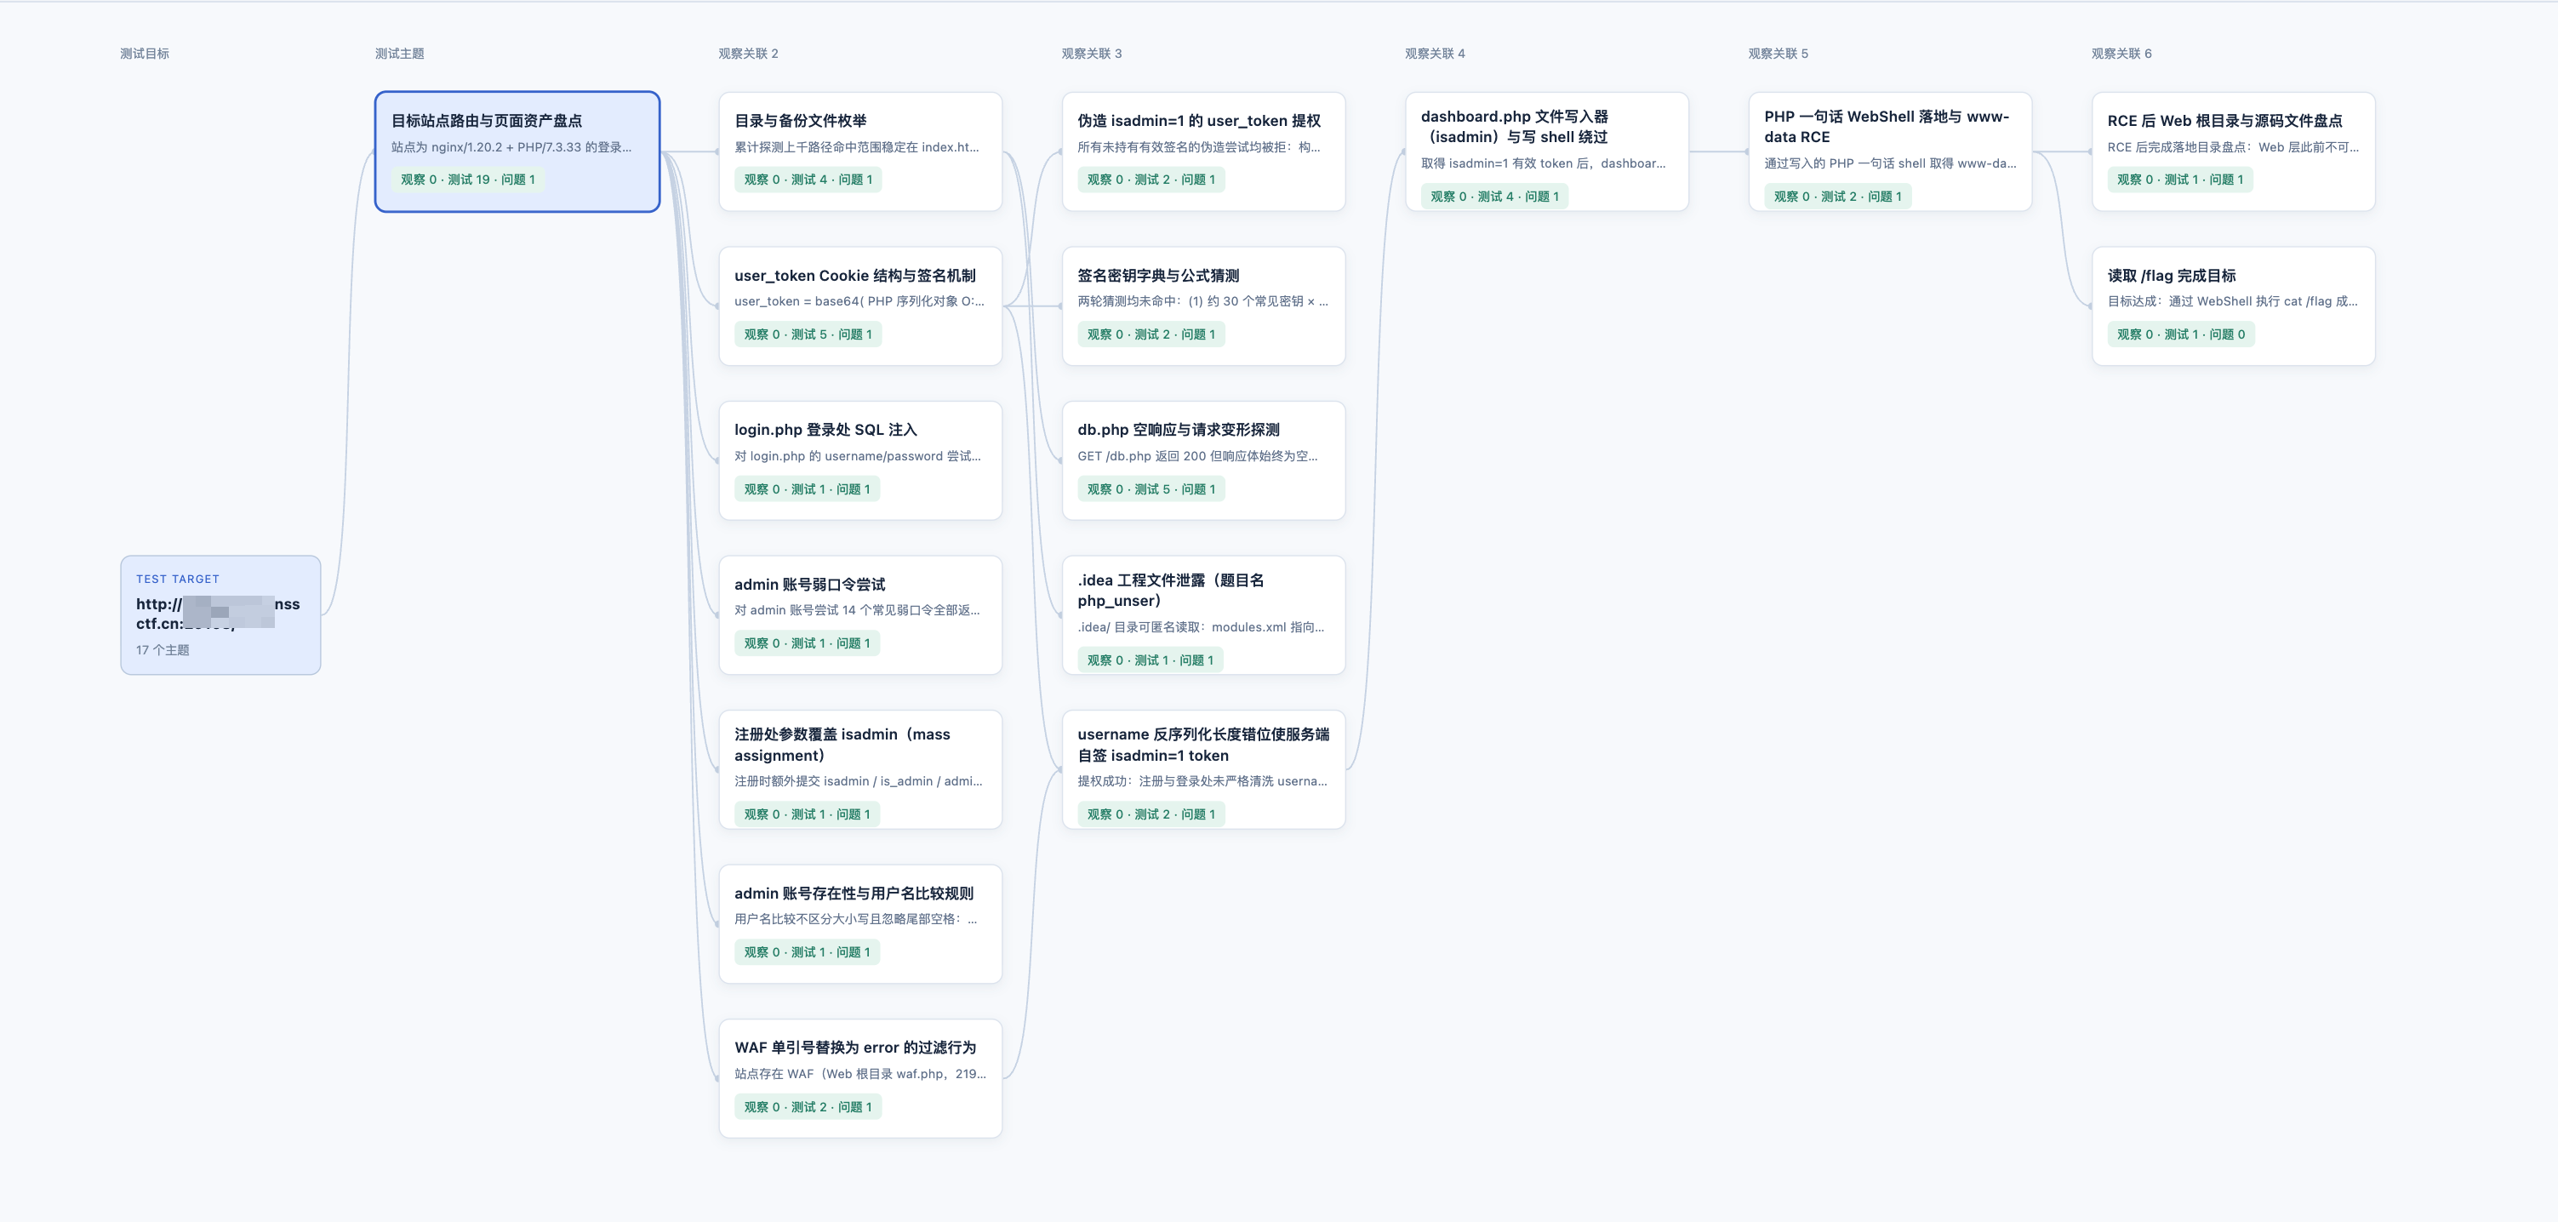Click the blurred target URL text

219,614
